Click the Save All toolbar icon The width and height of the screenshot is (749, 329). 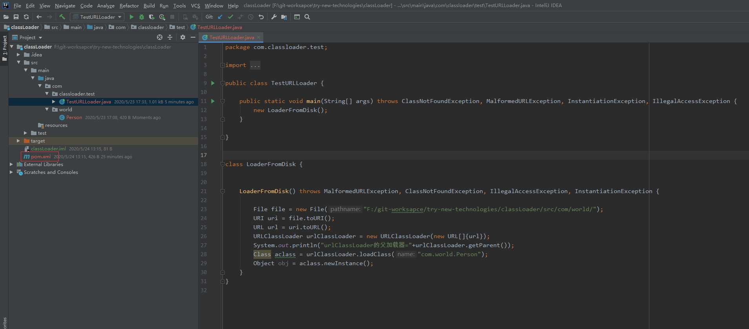(x=16, y=17)
